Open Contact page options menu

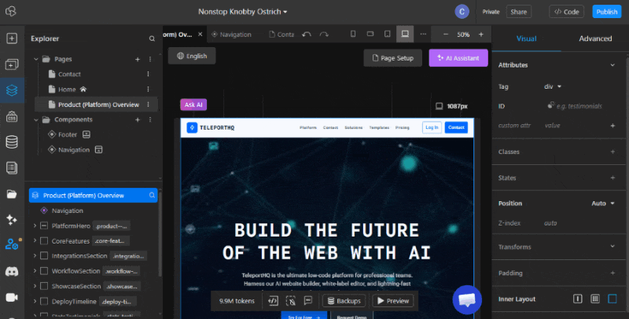pyautogui.click(x=148, y=74)
